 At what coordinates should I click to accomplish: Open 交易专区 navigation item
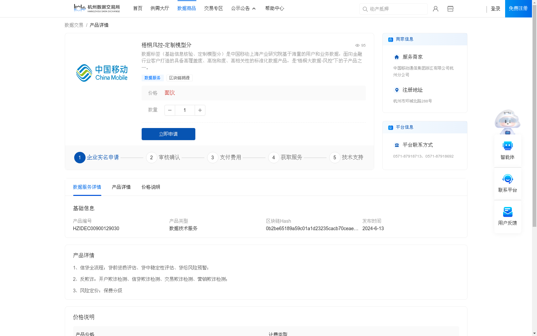[213, 8]
